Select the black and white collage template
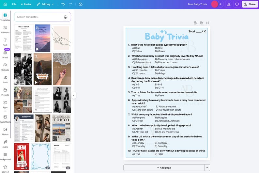This screenshot has width=259, height=173. click(23, 69)
